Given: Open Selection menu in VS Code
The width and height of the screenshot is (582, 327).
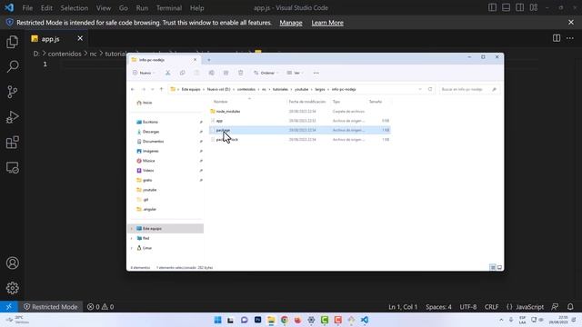Looking at the screenshot, I should pos(75,8).
